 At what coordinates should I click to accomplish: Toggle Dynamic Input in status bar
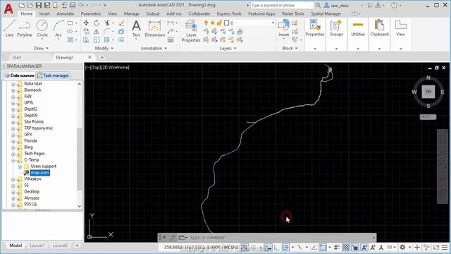pyautogui.click(x=268, y=247)
